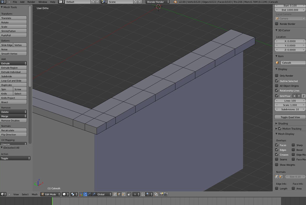306x205 pixels.
Task: Open the Blender Render engine dropdown
Action: (158, 2)
